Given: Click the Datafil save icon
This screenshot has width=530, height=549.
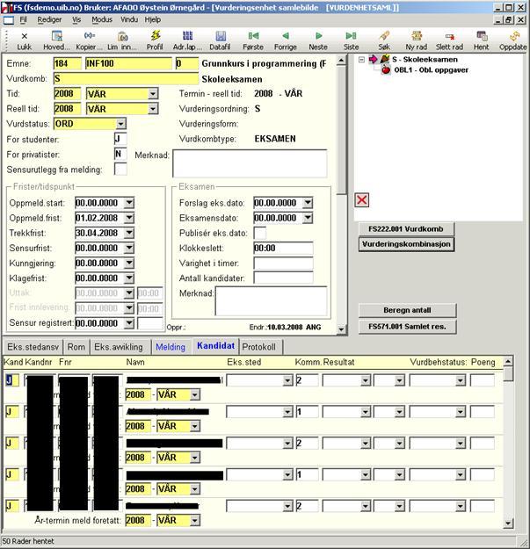Looking at the screenshot, I should click(x=221, y=36).
